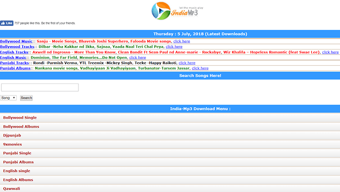Click 'Rondi -Parmish Verma' text
This screenshot has height=192, width=340.
click(x=55, y=63)
